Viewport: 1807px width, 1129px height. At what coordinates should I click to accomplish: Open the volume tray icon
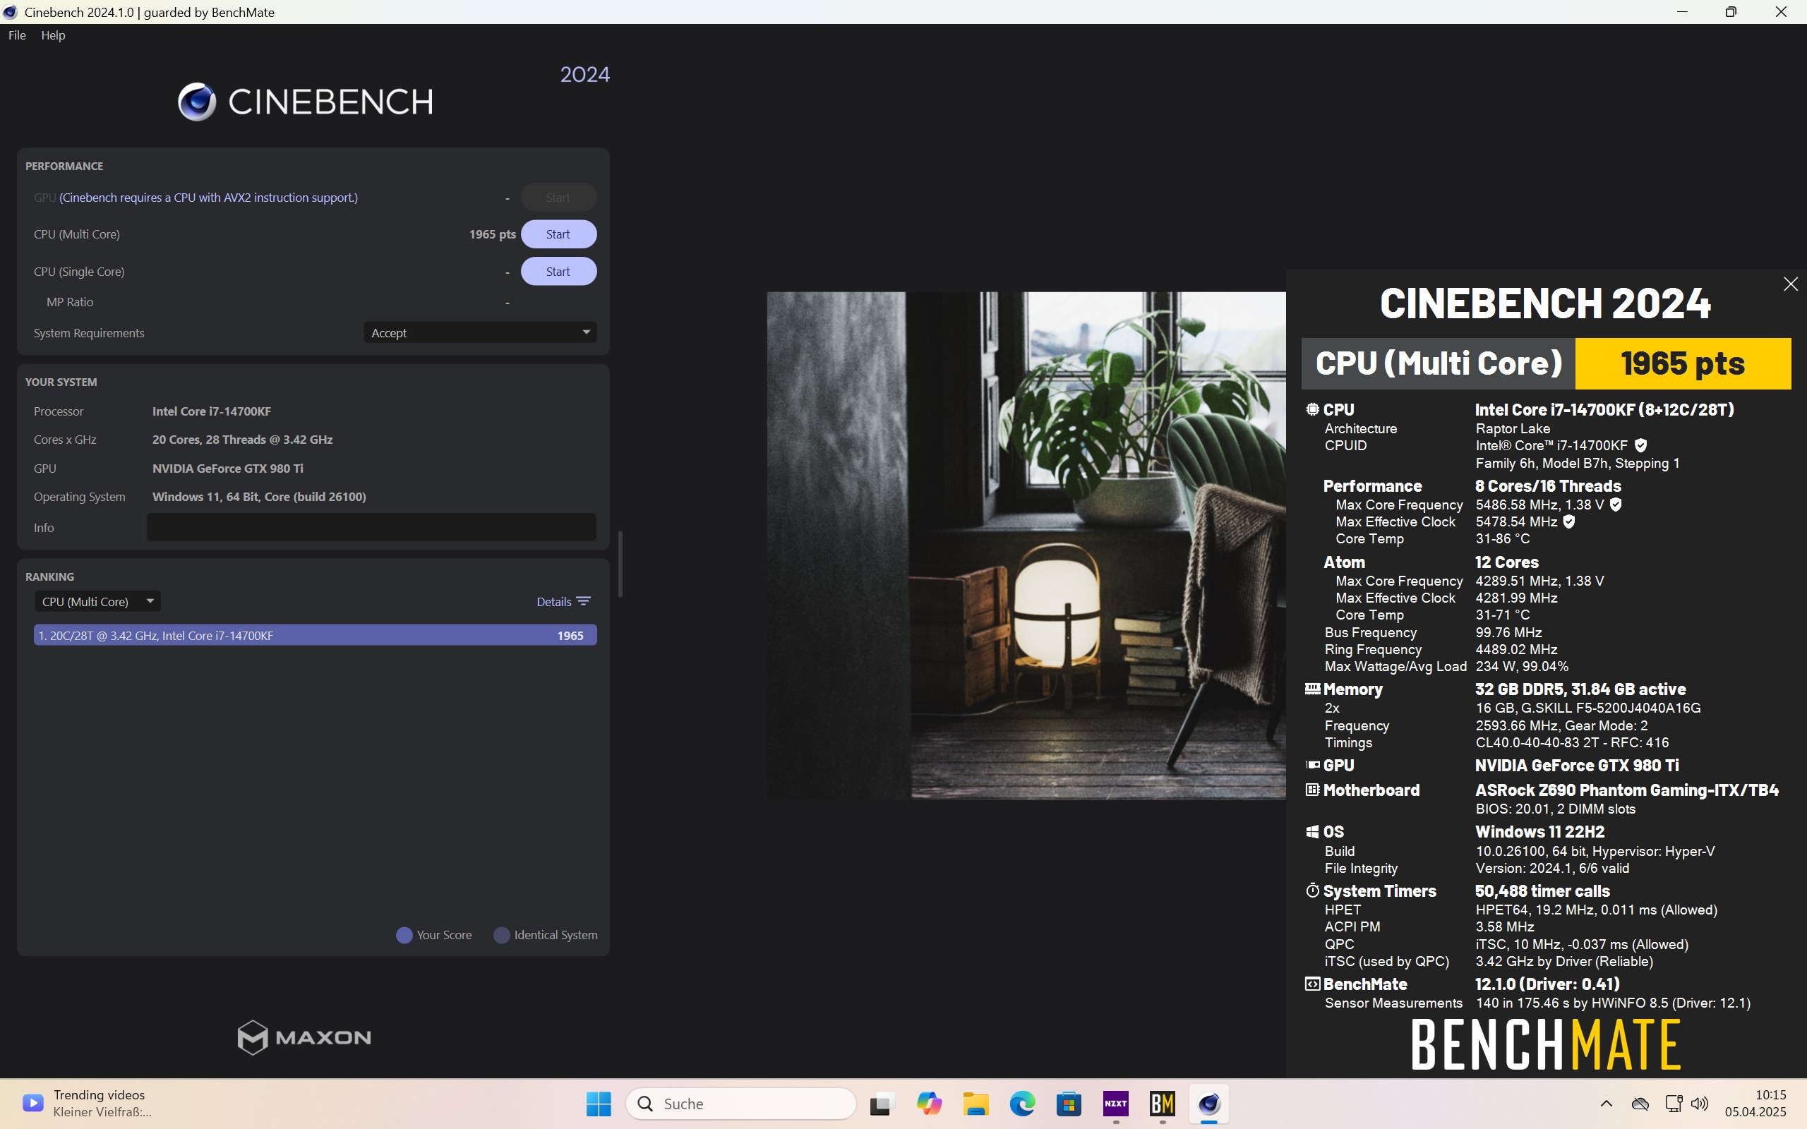[x=1699, y=1104]
